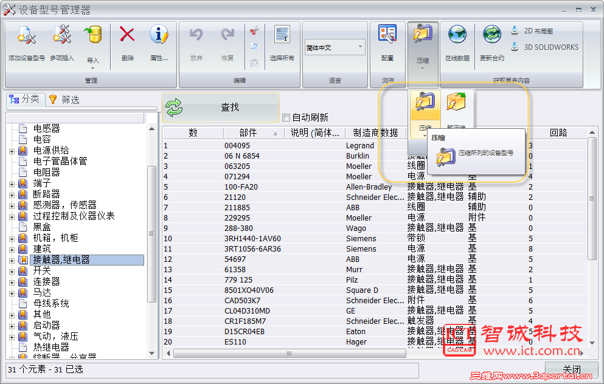
Task: Sort by the 部件 column header
Action: pyautogui.click(x=254, y=132)
